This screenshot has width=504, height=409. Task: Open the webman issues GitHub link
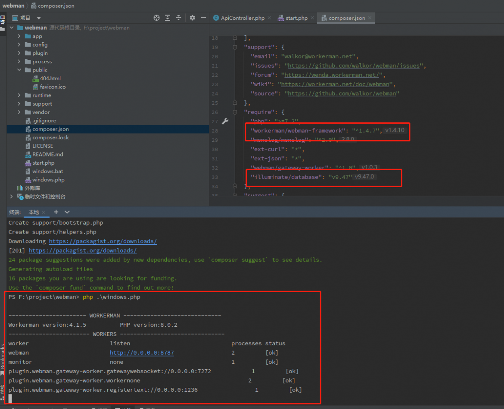pyautogui.click(x=354, y=66)
